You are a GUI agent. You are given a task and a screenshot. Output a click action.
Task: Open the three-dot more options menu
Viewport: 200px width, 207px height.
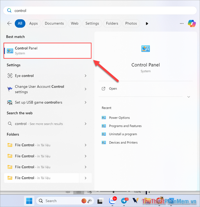tap(182, 23)
